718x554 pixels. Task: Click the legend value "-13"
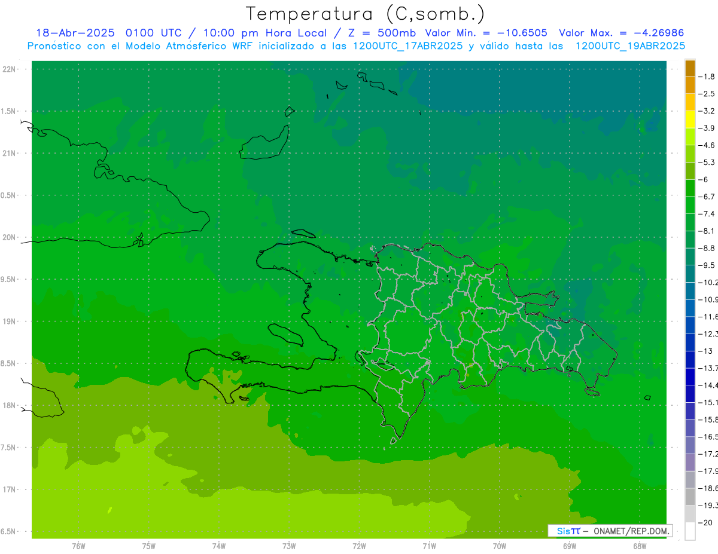click(704, 351)
